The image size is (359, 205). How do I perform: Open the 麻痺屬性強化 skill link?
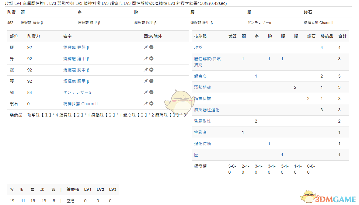coord(207,109)
